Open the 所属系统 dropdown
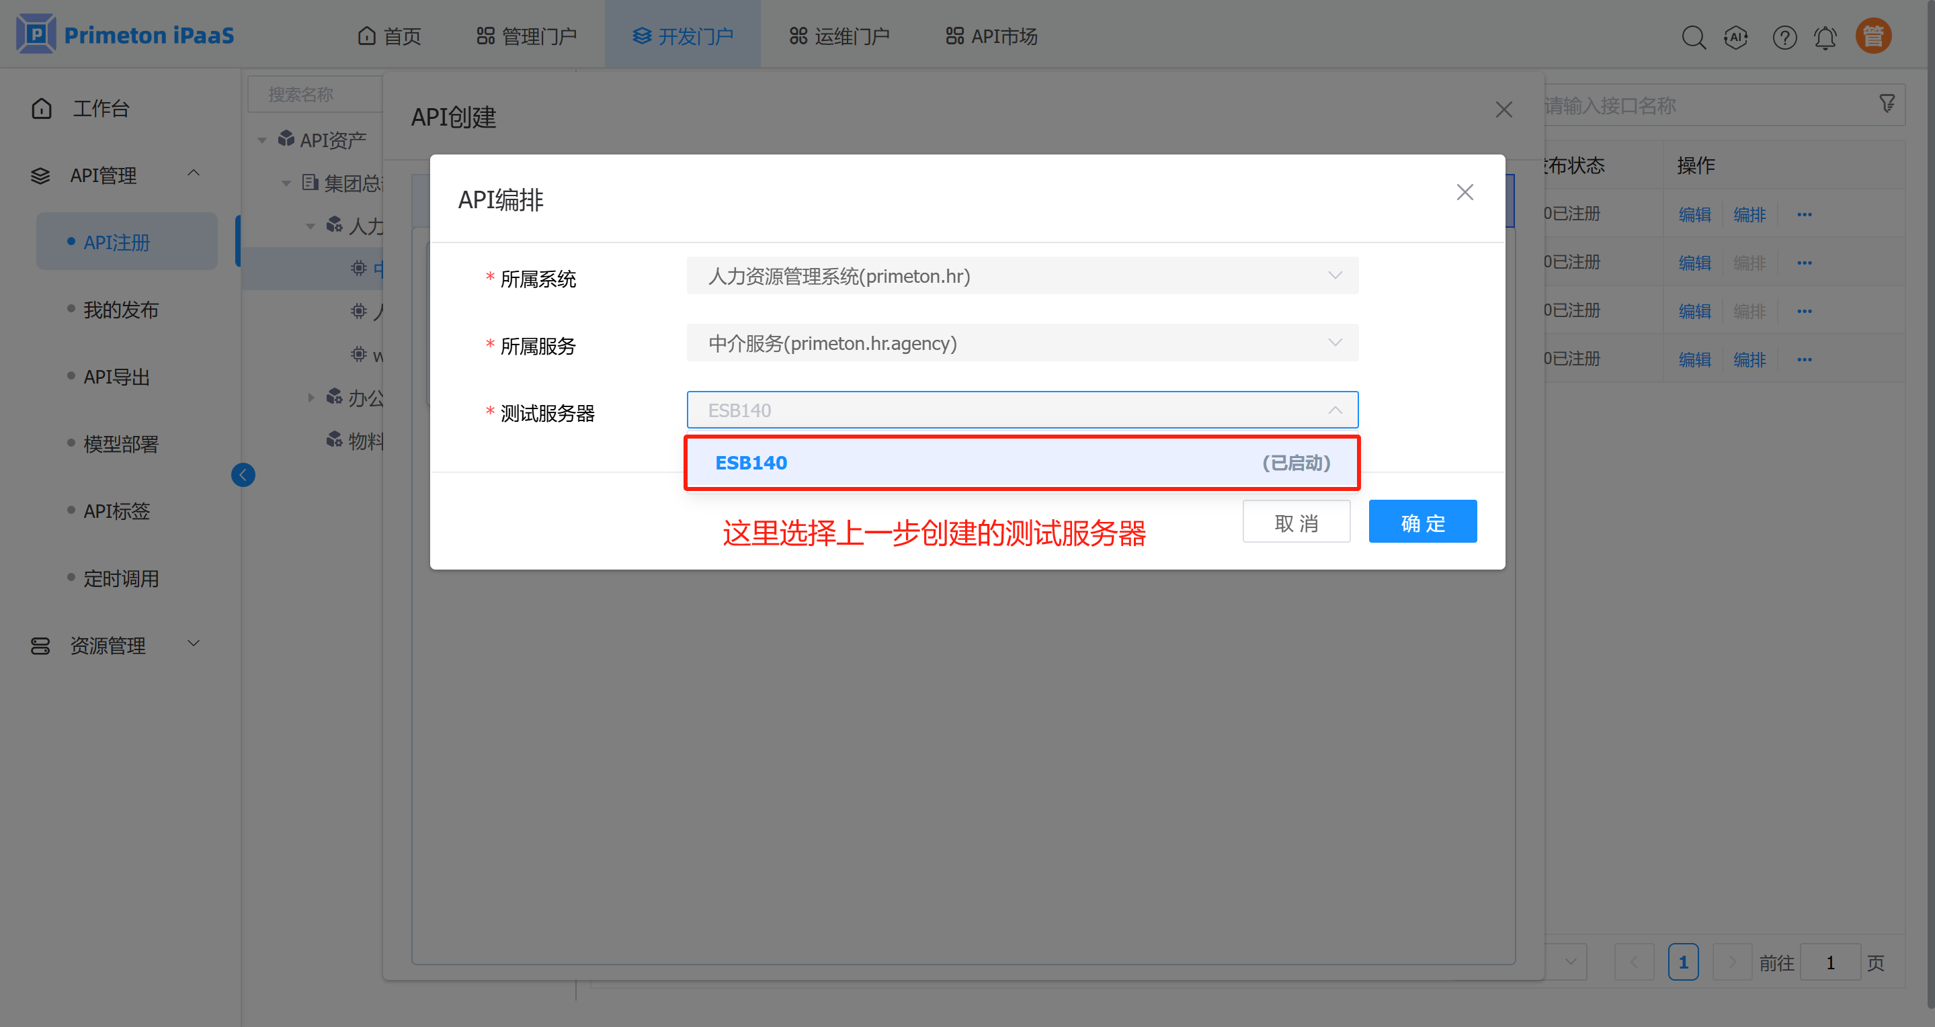 click(x=1022, y=276)
